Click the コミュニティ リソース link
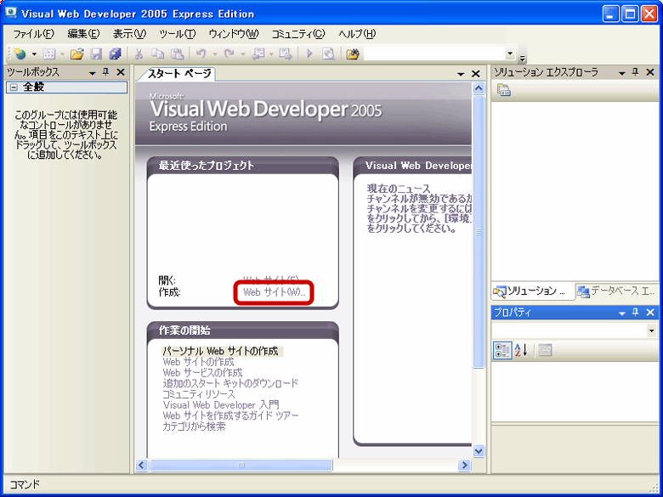663x497 pixels. 199,394
